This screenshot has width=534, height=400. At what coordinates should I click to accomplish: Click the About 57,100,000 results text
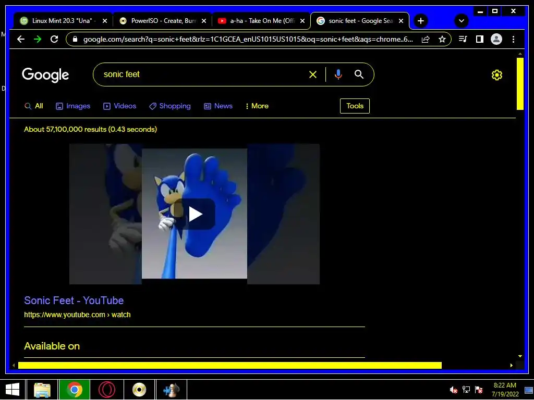click(x=90, y=130)
